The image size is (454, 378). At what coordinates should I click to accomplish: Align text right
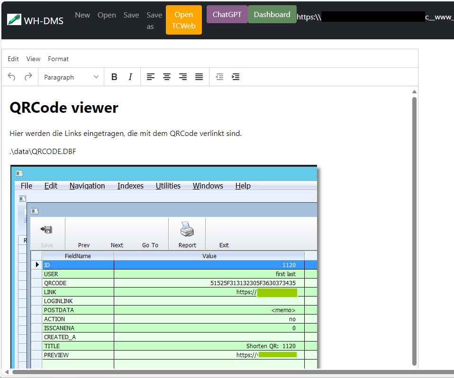pos(183,77)
